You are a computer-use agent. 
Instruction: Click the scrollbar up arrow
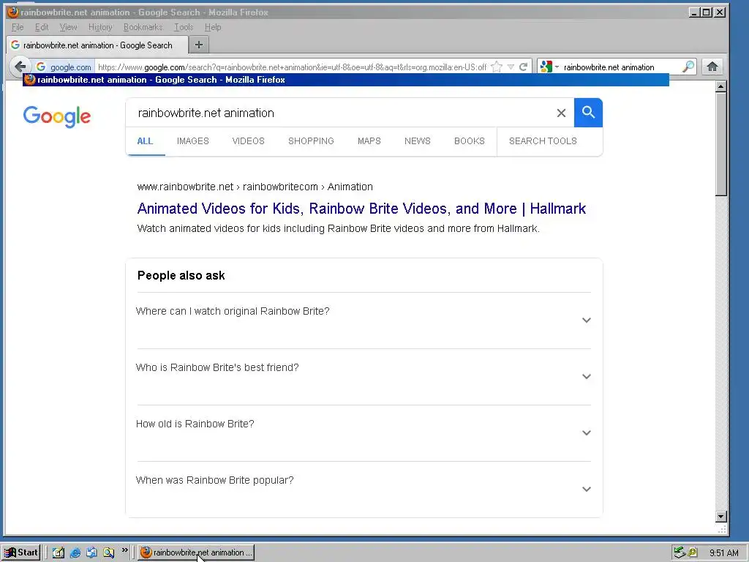coord(721,86)
